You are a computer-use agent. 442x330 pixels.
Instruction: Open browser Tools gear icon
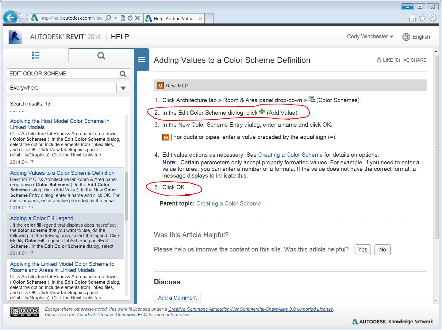click(433, 18)
